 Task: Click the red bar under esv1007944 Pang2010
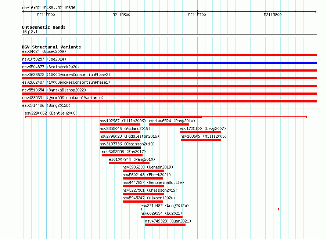click(129, 163)
